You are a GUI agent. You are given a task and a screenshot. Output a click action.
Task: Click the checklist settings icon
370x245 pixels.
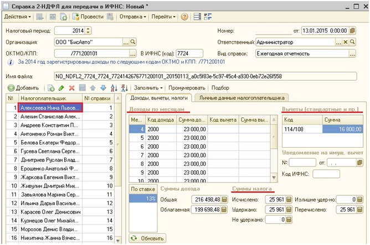208,17
